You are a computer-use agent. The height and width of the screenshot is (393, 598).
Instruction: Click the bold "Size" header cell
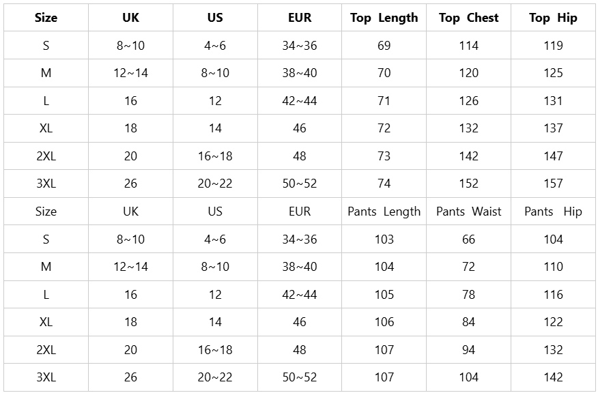point(46,18)
